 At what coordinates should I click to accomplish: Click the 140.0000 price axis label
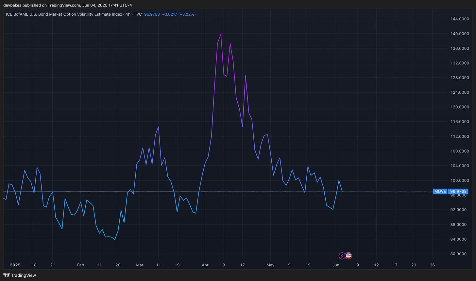pos(459,34)
